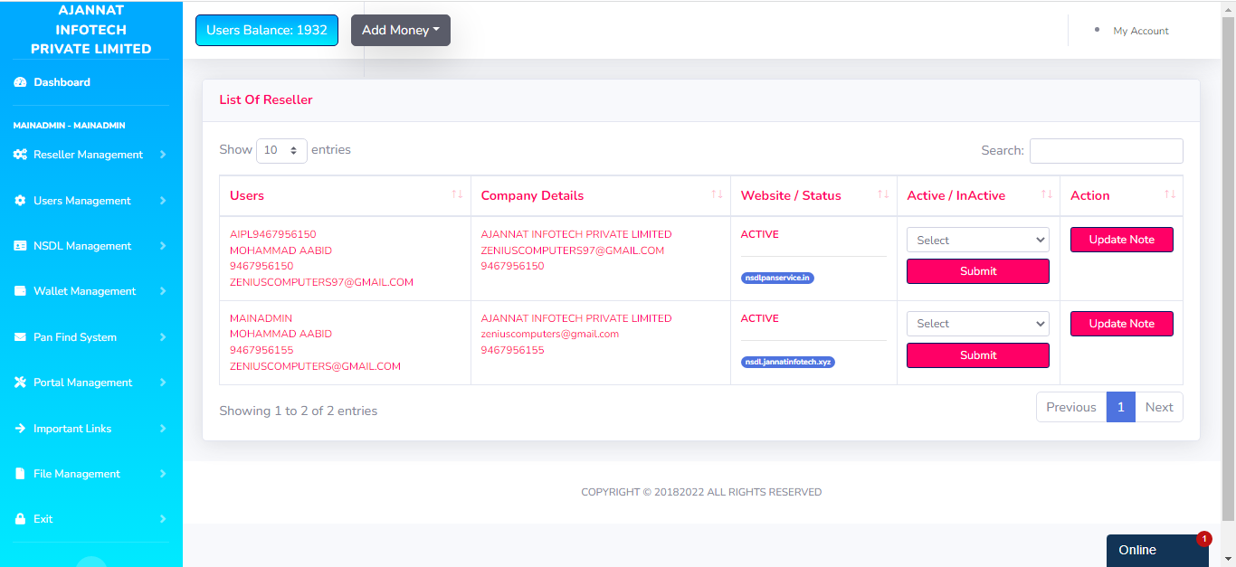The width and height of the screenshot is (1236, 567).
Task: Open status Select dropdown for AIPL9467956150
Action: click(x=977, y=240)
